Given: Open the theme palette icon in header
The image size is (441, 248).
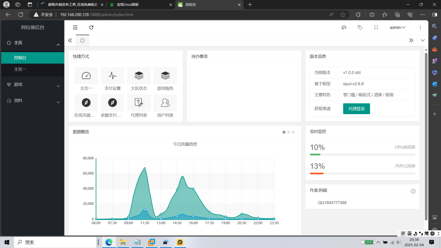Looking at the screenshot, I should [x=344, y=27].
